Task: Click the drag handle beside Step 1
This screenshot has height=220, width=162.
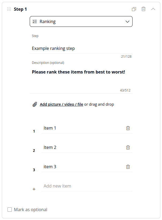Action: [9, 9]
